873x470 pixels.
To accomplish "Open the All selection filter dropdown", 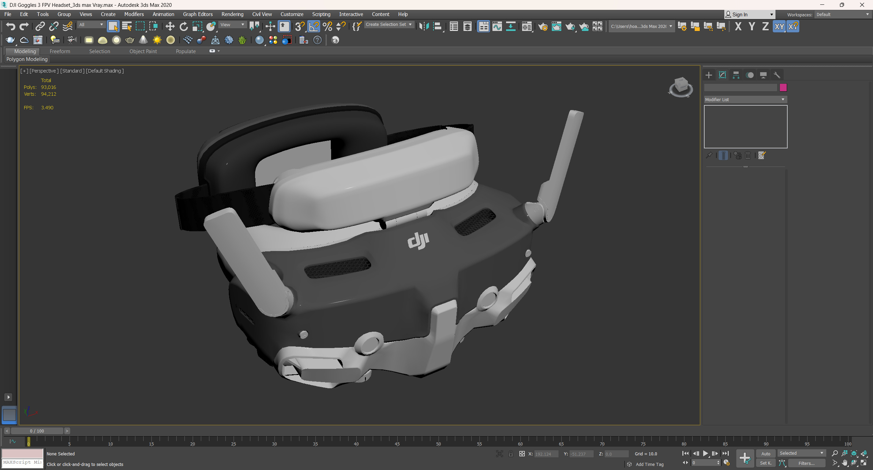I will (x=91, y=25).
